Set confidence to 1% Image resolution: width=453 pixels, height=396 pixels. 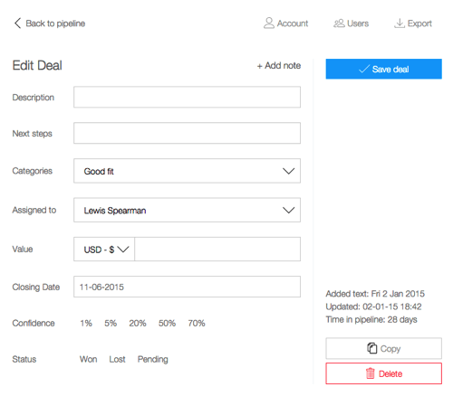(86, 323)
